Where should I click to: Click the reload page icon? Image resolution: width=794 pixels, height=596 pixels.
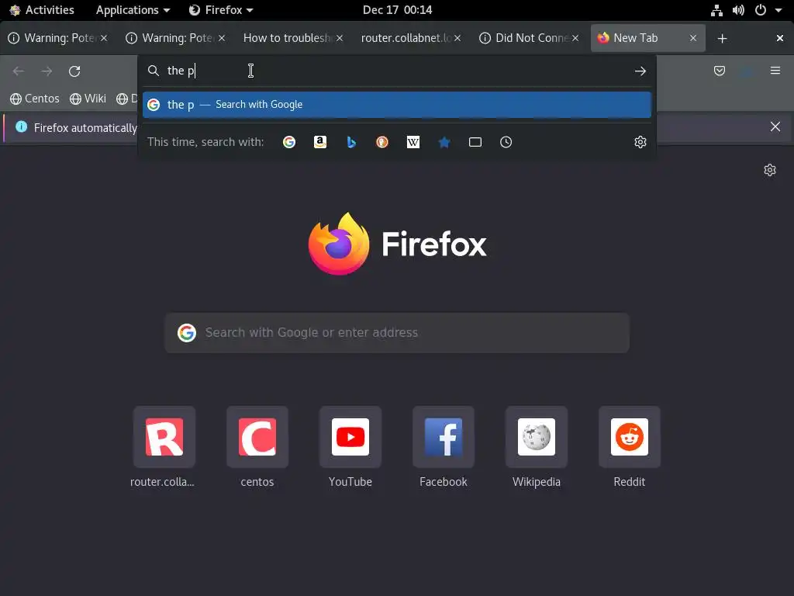click(74, 71)
